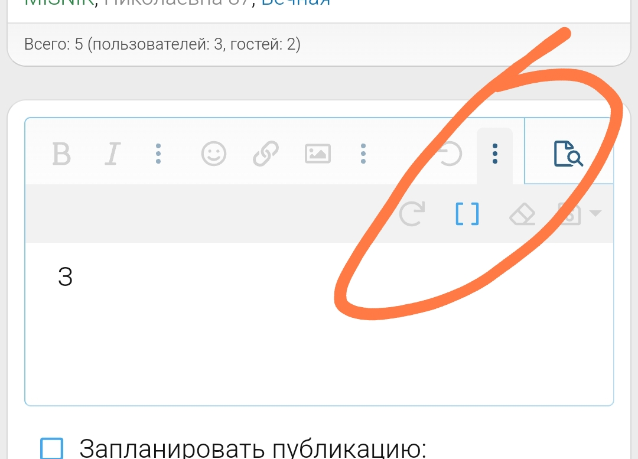Toggle BB code mode brackets icon
Viewport: 638px width, 459px height.
[x=467, y=214]
